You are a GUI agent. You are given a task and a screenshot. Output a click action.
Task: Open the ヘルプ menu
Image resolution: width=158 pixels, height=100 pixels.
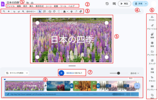[x=71, y=6]
